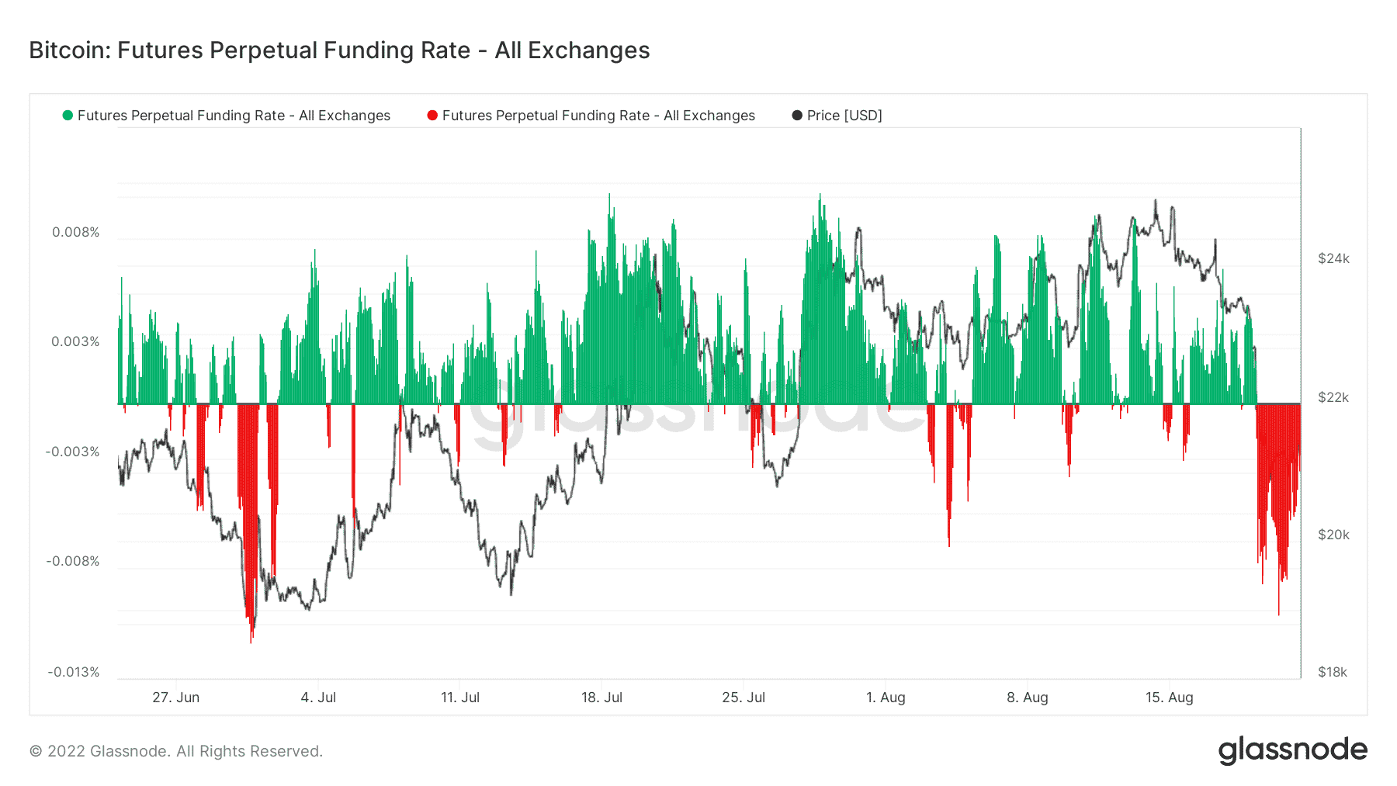This screenshot has height=786, width=1397.
Task: Select the 15. Aug date label
Action: coord(1169,698)
